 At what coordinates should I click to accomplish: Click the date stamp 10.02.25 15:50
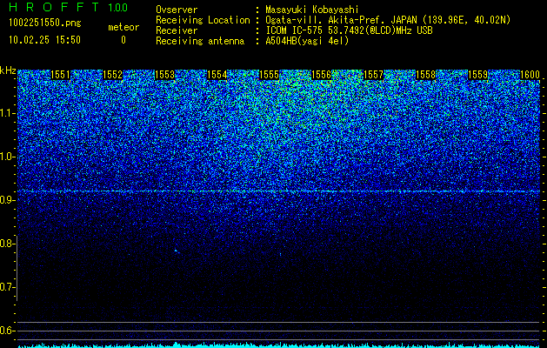[x=44, y=40]
